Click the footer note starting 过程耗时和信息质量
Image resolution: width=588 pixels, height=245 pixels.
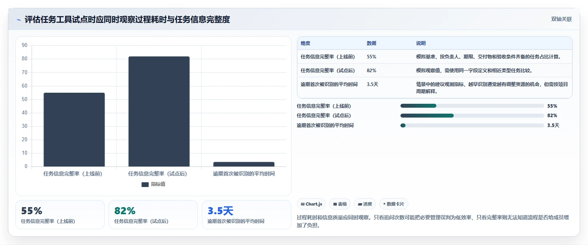tap(432, 222)
